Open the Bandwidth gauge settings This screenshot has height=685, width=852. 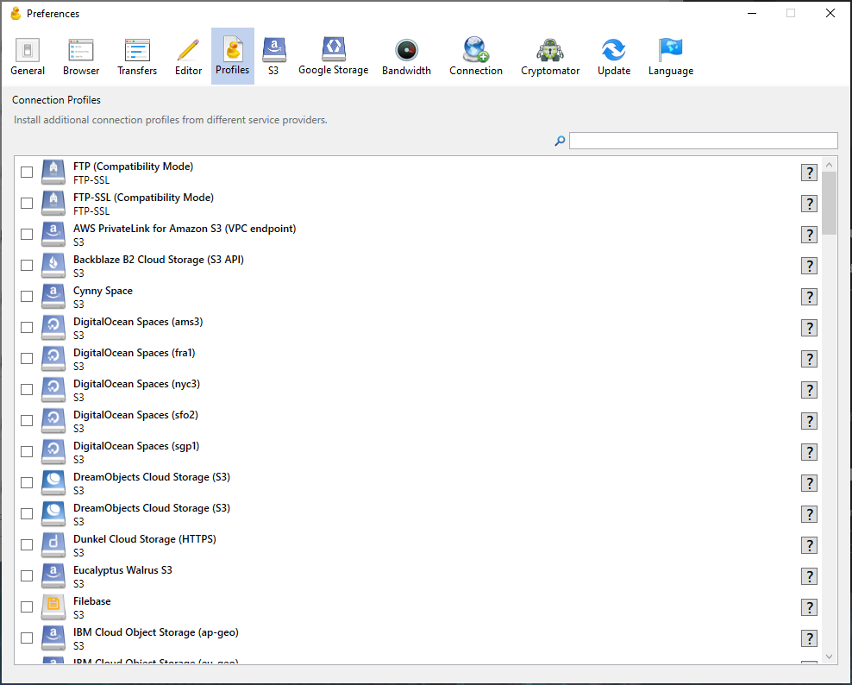click(x=406, y=57)
